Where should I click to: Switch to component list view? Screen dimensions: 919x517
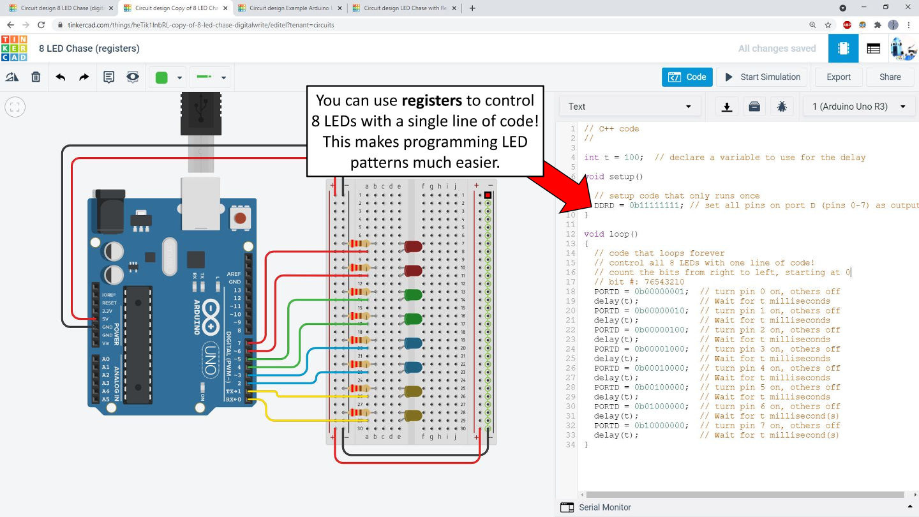coord(874,49)
